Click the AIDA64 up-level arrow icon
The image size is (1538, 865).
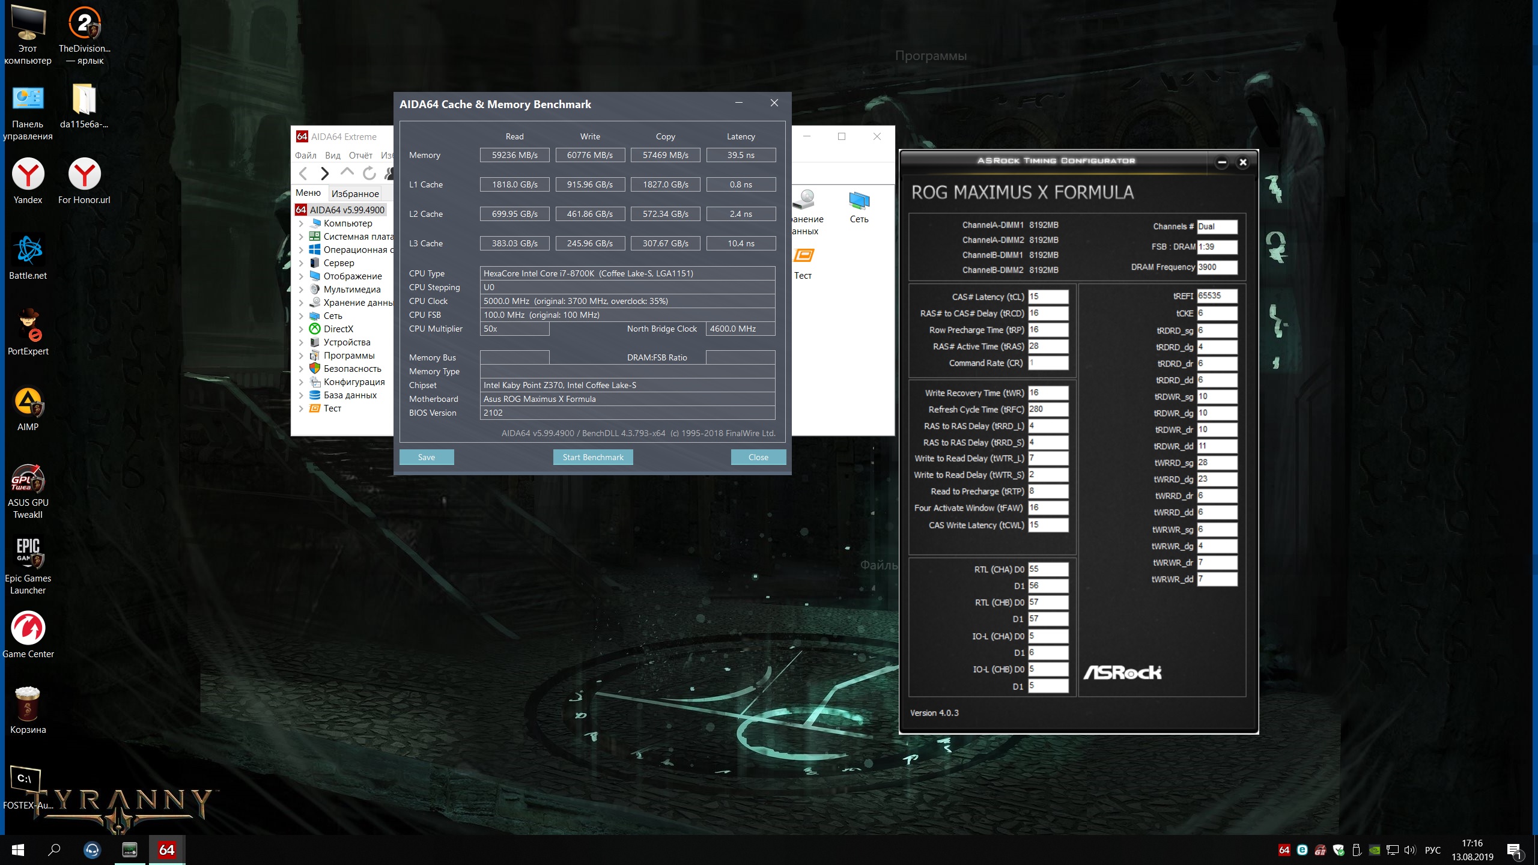(347, 172)
